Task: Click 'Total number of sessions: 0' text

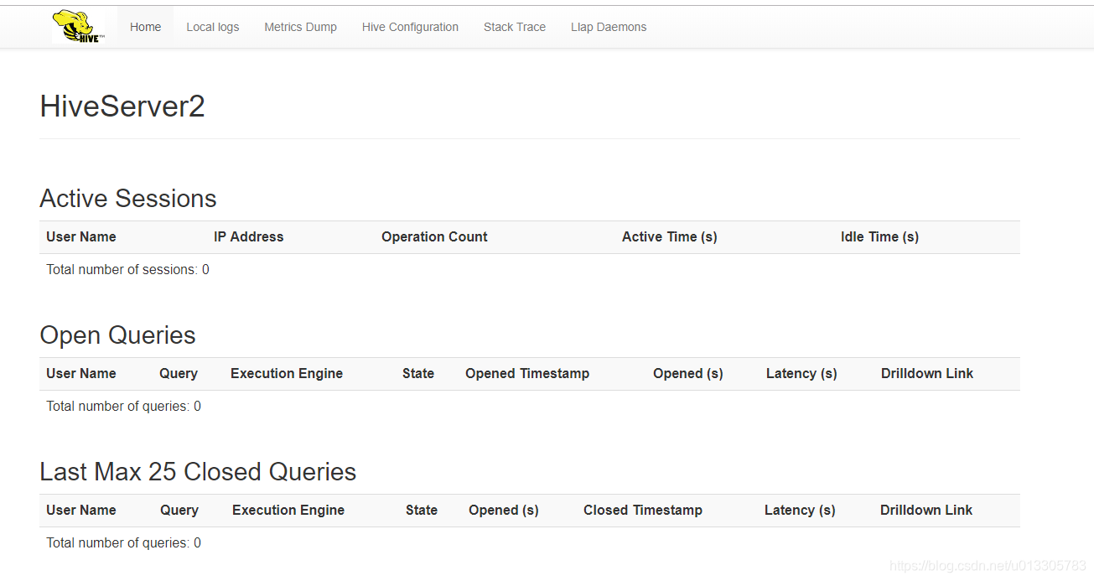Action: (x=127, y=269)
